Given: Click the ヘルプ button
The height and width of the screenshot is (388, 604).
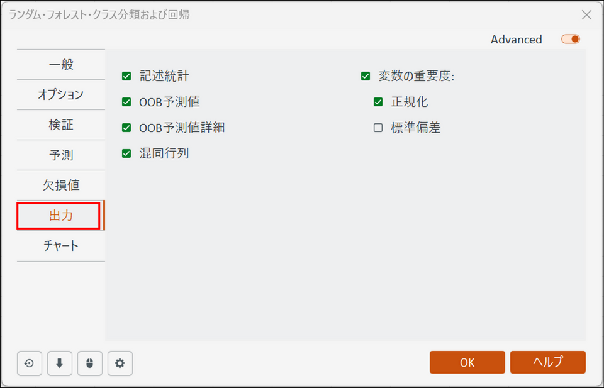Looking at the screenshot, I should [547, 362].
